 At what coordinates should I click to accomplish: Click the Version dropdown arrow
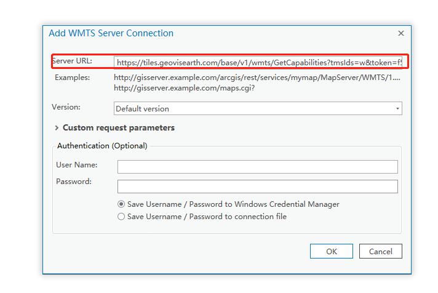[397, 109]
